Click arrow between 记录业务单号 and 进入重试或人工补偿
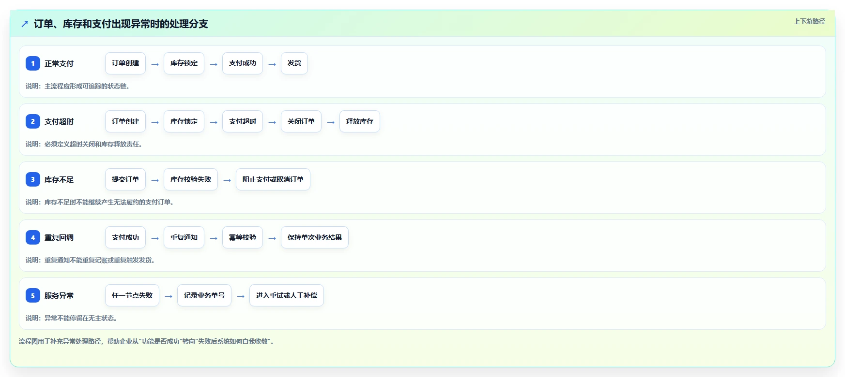The width and height of the screenshot is (845, 377). pyautogui.click(x=241, y=296)
